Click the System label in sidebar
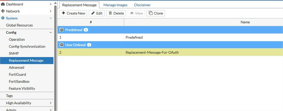283x111 pixels. coord(12,18)
